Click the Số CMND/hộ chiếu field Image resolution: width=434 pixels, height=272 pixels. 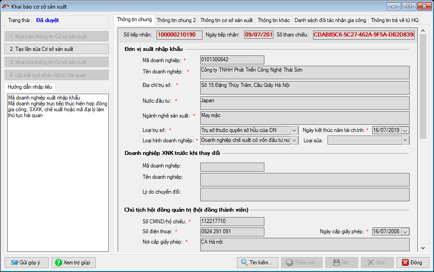[232, 222]
